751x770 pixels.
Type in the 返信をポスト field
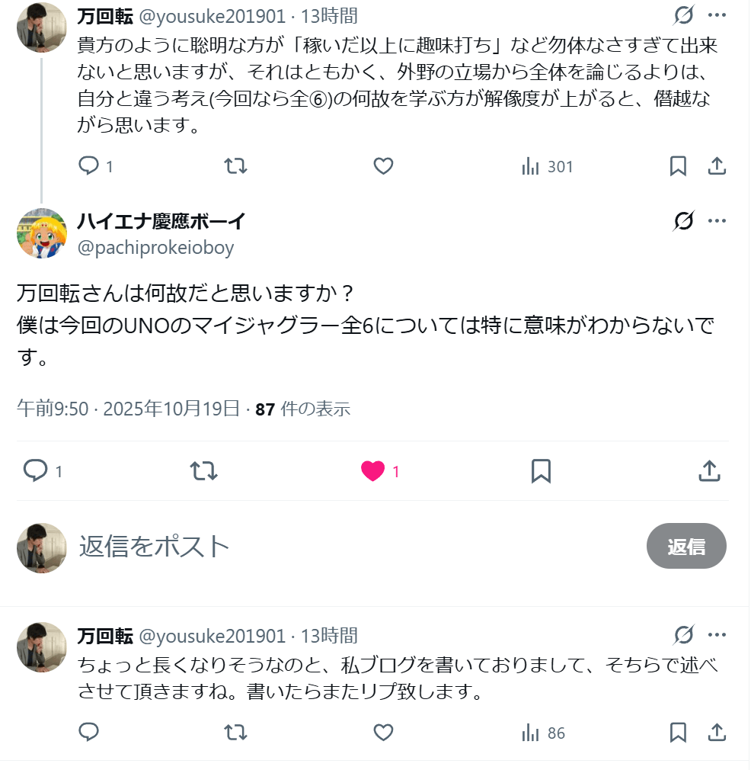coord(305,546)
